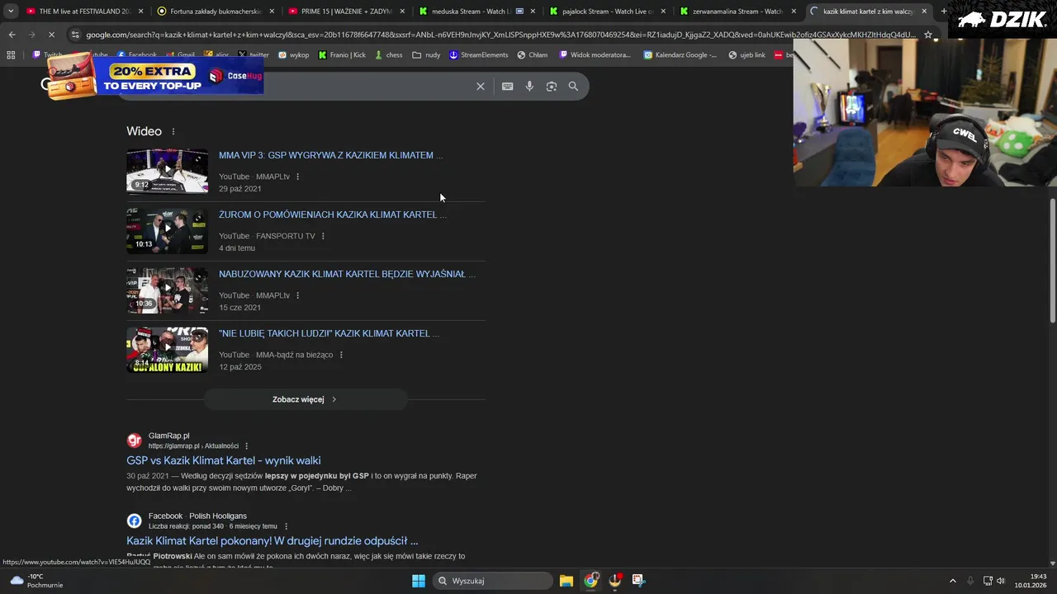Go back with the browser back arrow
The height and width of the screenshot is (594, 1057).
coord(12,35)
